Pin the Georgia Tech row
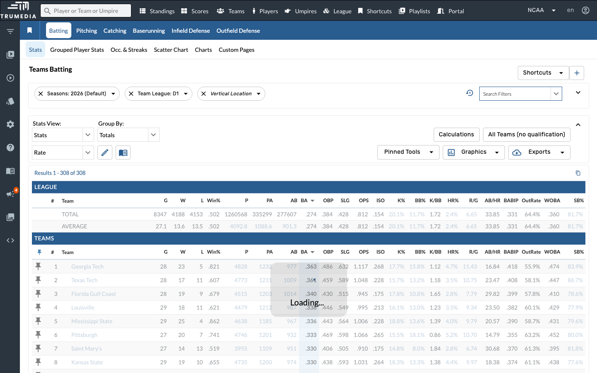This screenshot has height=373, width=597. pyautogui.click(x=38, y=266)
